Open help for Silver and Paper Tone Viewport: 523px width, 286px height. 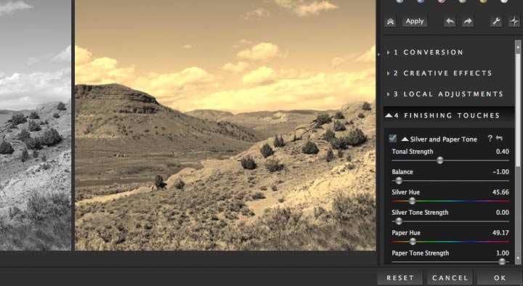point(490,139)
